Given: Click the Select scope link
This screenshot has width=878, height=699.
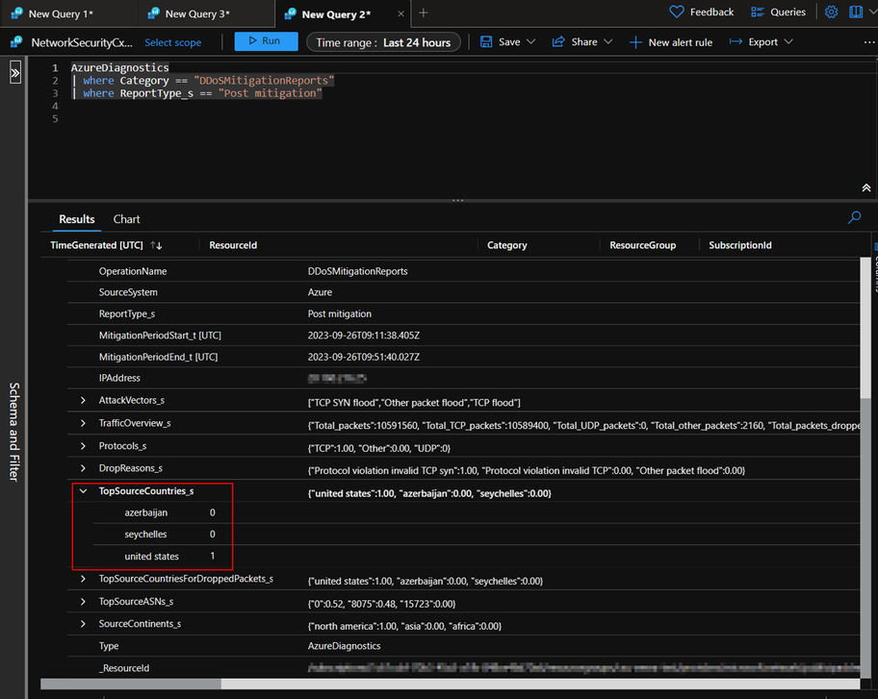Looking at the screenshot, I should [173, 42].
